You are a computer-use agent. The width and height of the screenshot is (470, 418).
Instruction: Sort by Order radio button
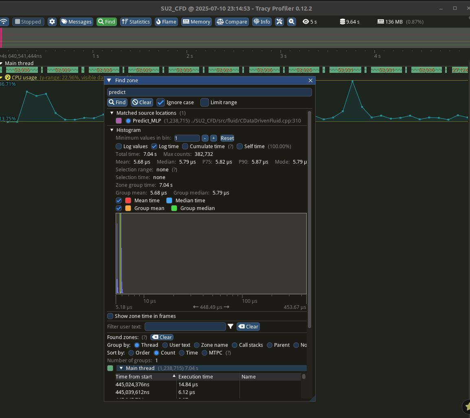(x=131, y=353)
